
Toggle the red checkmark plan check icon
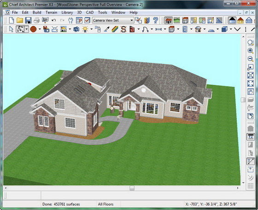pos(87,20)
